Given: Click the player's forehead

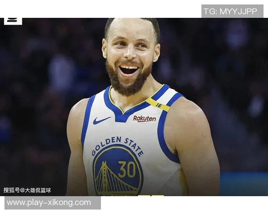Looking at the screenshot, I should click(x=131, y=29).
